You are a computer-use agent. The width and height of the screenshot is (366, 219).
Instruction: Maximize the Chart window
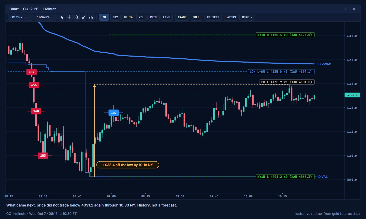pos(346,9)
